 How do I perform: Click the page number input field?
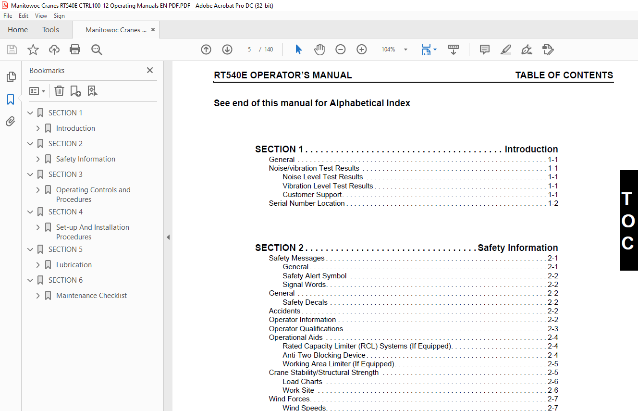(x=249, y=50)
